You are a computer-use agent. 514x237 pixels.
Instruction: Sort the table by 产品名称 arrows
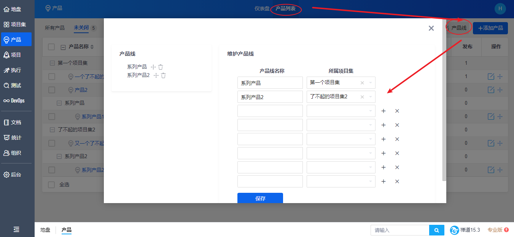click(x=92, y=47)
